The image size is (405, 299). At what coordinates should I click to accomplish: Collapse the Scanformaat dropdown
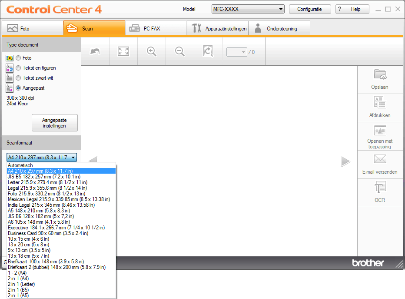tap(42, 157)
